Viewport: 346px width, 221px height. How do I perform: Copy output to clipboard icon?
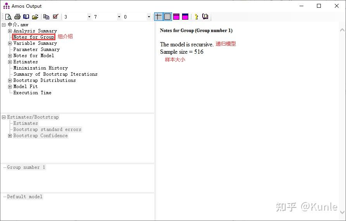tap(46, 17)
